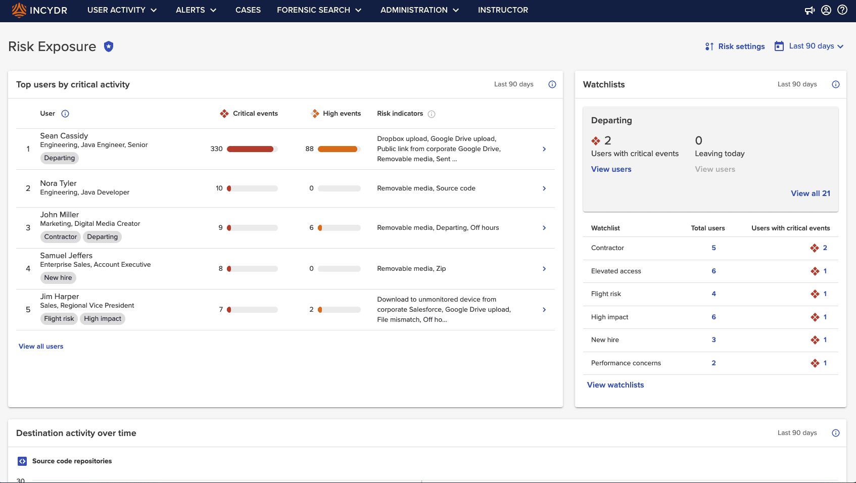Expand the Forensic Search menu
The height and width of the screenshot is (483, 856).
click(x=319, y=10)
